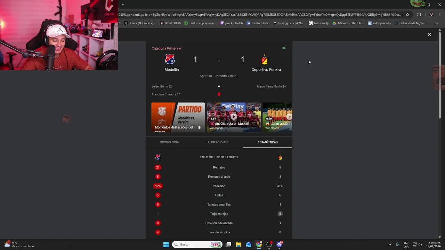445x250 pixels.
Task: Open the Creator Studio bookmark
Action: (258, 23)
